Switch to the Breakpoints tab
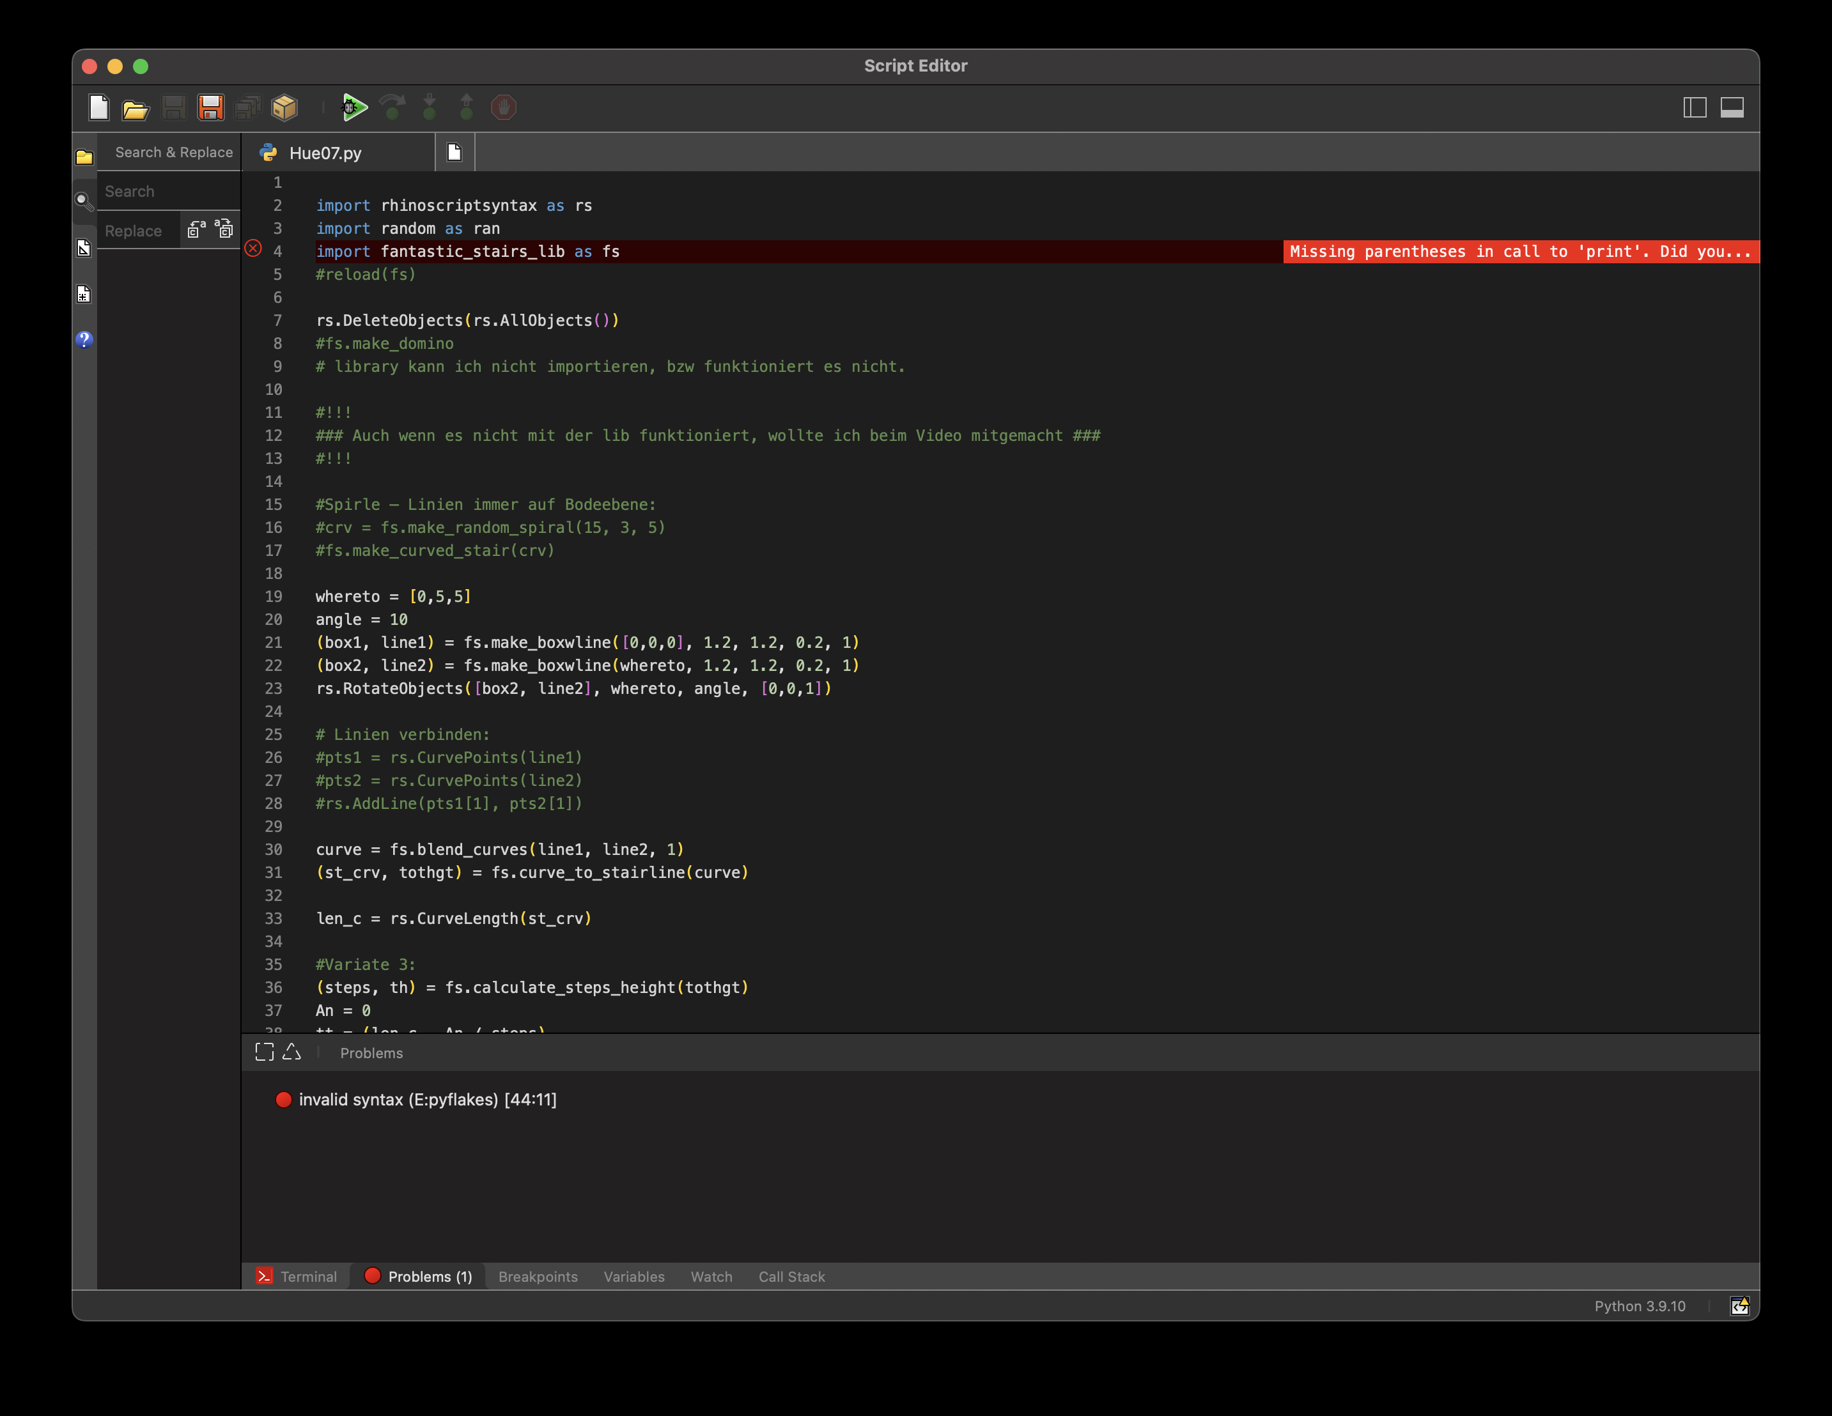The height and width of the screenshot is (1416, 1832). 538,1277
